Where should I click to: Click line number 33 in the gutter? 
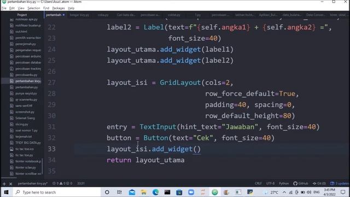[x=51, y=149]
